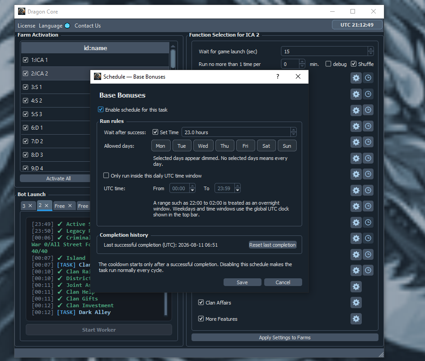This screenshot has height=361, width=425.
Task: Close the first Free tab in Bot Launch
Action: click(70, 206)
